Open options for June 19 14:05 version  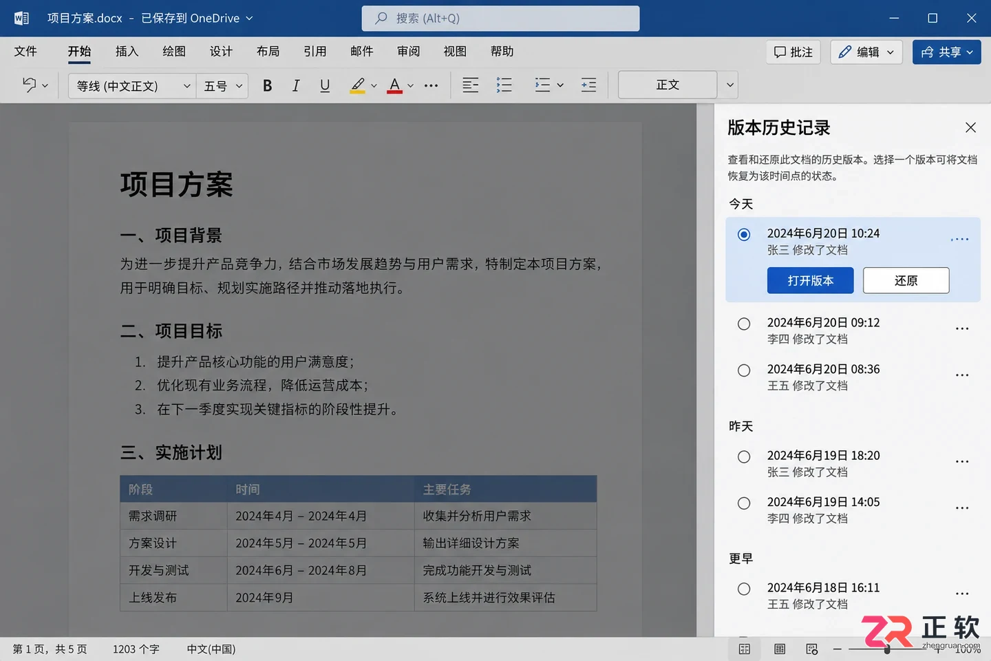(x=962, y=508)
